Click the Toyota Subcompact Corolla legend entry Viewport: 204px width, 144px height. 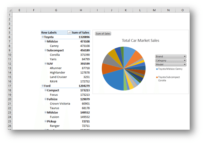[x=168, y=79]
